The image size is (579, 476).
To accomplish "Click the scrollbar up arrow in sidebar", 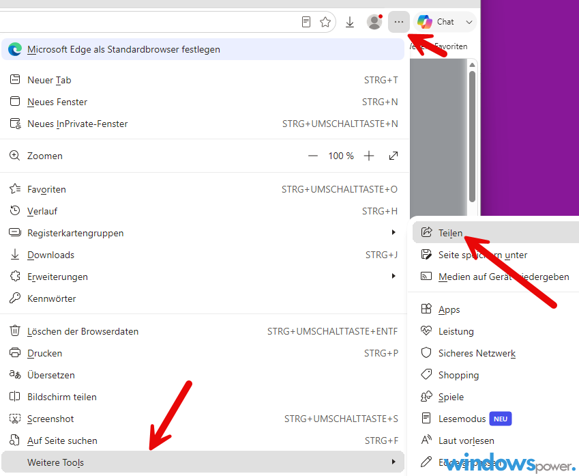I will [472, 65].
